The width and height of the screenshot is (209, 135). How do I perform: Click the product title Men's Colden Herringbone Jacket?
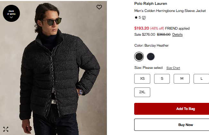click(170, 11)
